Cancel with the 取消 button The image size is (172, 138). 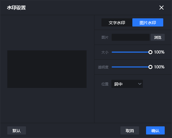click(x=130, y=130)
